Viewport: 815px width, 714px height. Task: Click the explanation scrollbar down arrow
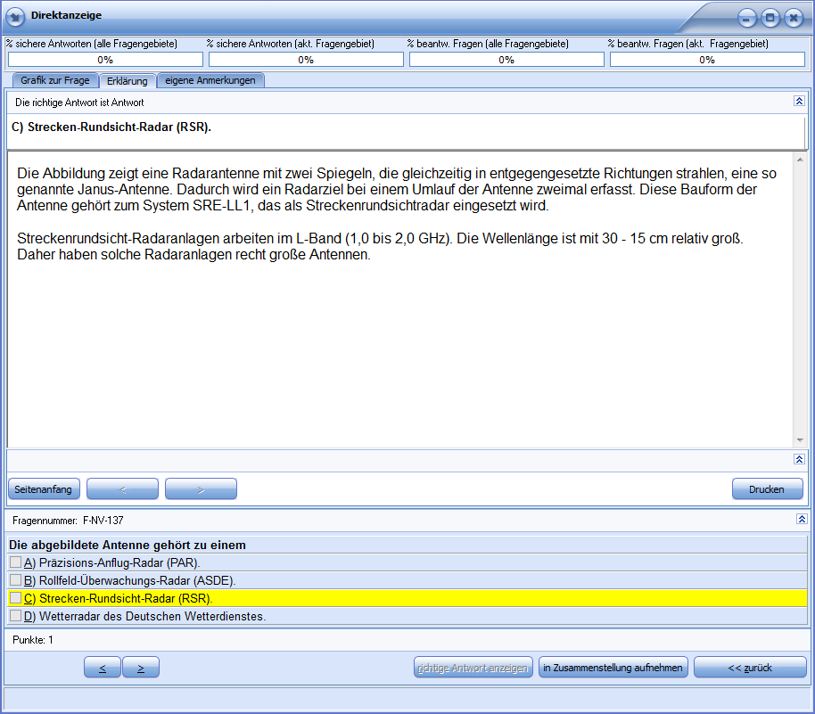[x=800, y=440]
